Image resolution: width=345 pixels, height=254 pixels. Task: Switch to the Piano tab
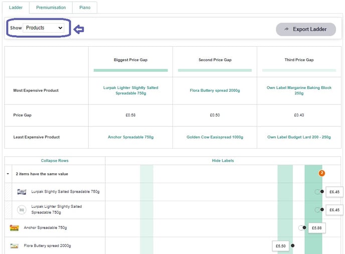click(x=85, y=8)
